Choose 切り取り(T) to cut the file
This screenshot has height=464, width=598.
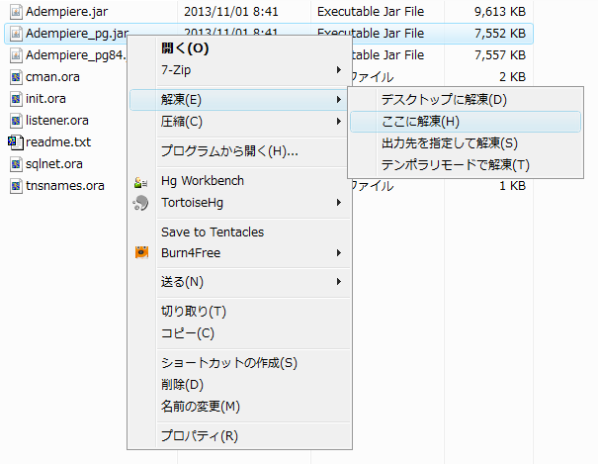click(x=239, y=312)
